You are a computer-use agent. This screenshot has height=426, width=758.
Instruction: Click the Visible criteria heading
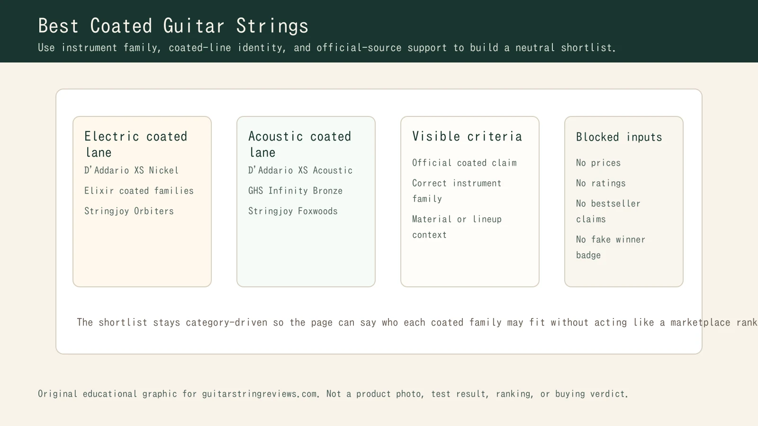467,136
